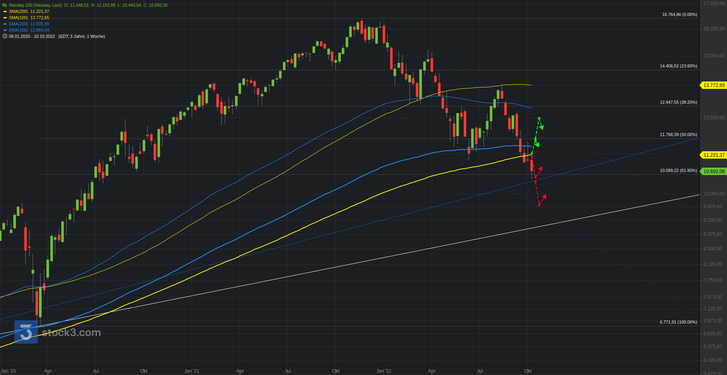
Task: Click the green 10.692,06 last price tag
Action: [x=714, y=171]
